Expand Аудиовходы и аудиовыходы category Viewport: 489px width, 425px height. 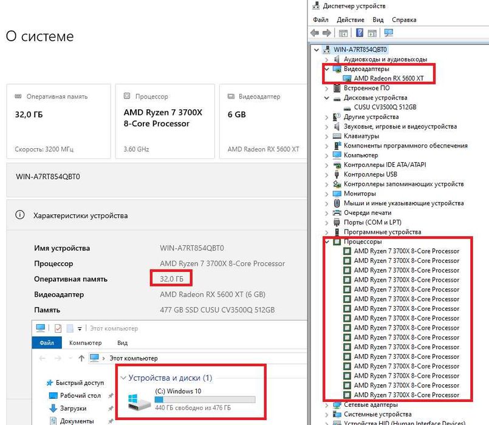click(327, 59)
